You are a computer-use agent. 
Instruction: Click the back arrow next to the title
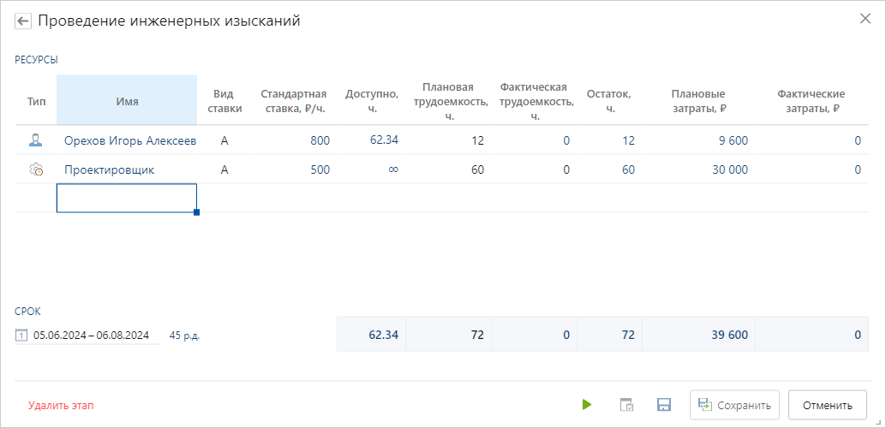click(x=23, y=21)
